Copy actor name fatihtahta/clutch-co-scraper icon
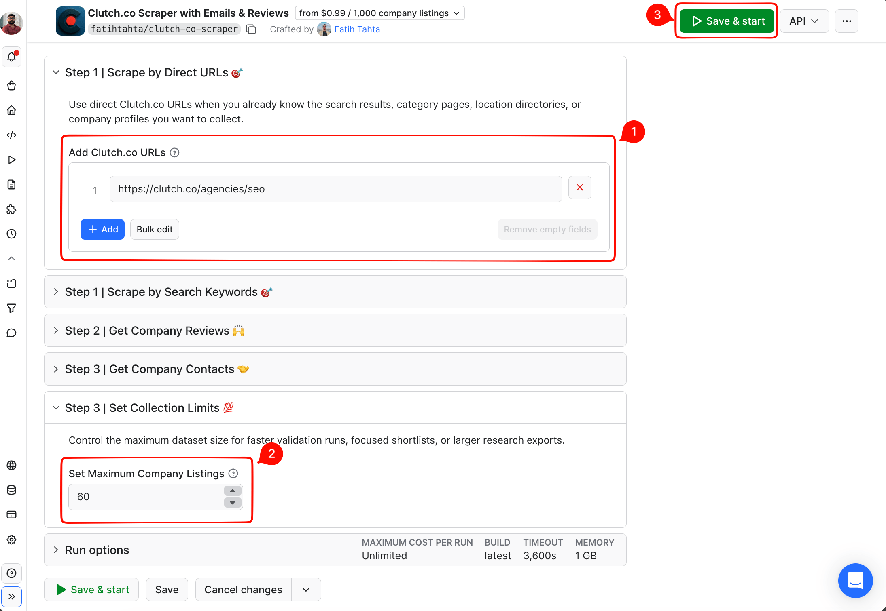The height and width of the screenshot is (611, 886). tap(251, 29)
